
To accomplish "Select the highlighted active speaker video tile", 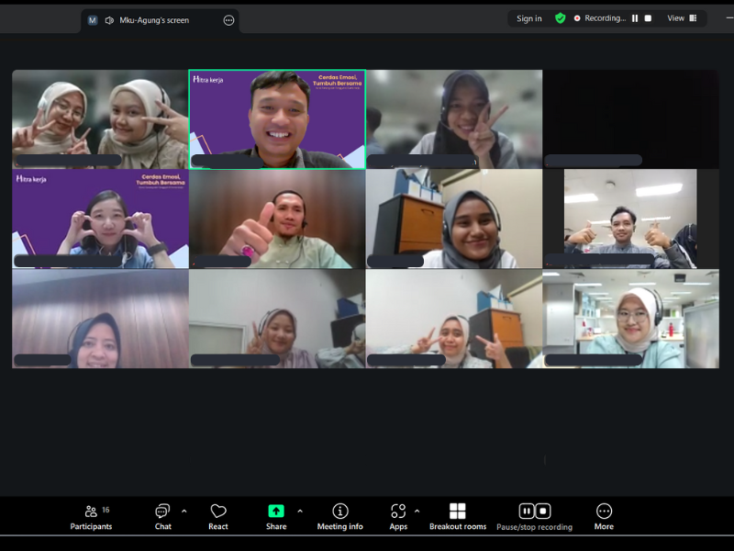I will coord(276,119).
